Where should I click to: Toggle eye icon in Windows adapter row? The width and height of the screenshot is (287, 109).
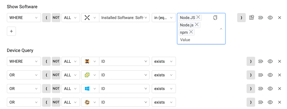pos(270,89)
